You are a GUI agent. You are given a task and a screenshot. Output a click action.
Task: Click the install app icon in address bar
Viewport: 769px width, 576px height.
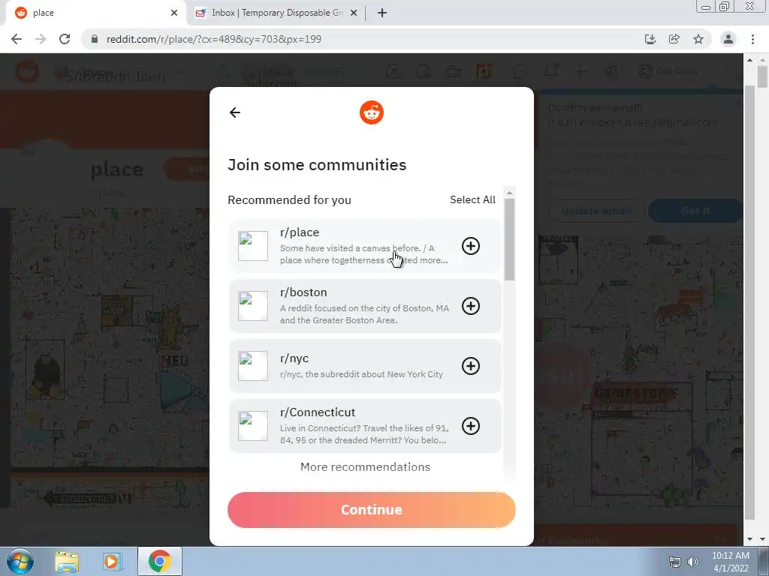(650, 39)
